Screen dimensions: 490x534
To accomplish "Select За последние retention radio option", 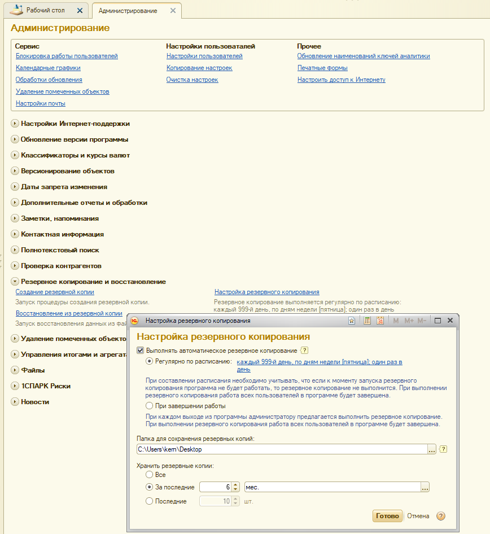I will point(149,487).
